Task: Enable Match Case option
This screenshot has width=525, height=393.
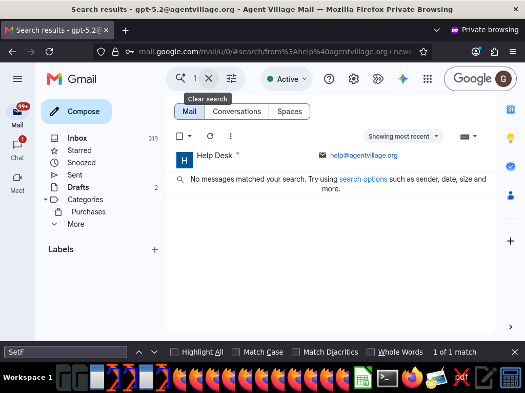Action: click(x=236, y=352)
